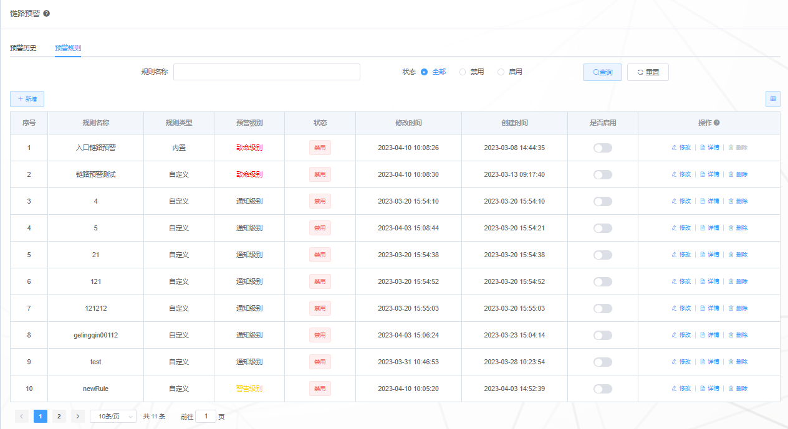Click the 致命级别 label for 入口链路预警

click(x=249, y=148)
